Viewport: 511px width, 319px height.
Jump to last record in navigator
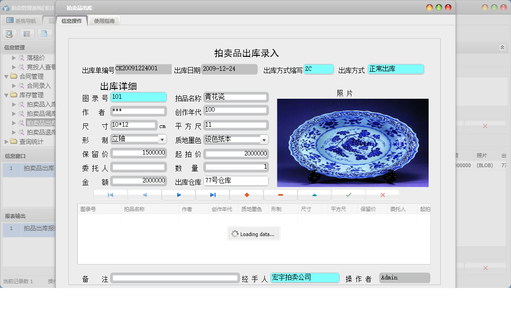(x=213, y=195)
